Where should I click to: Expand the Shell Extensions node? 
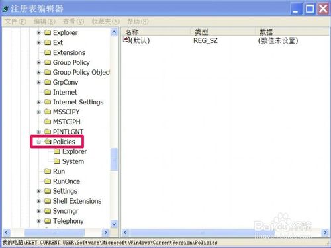(x=39, y=201)
